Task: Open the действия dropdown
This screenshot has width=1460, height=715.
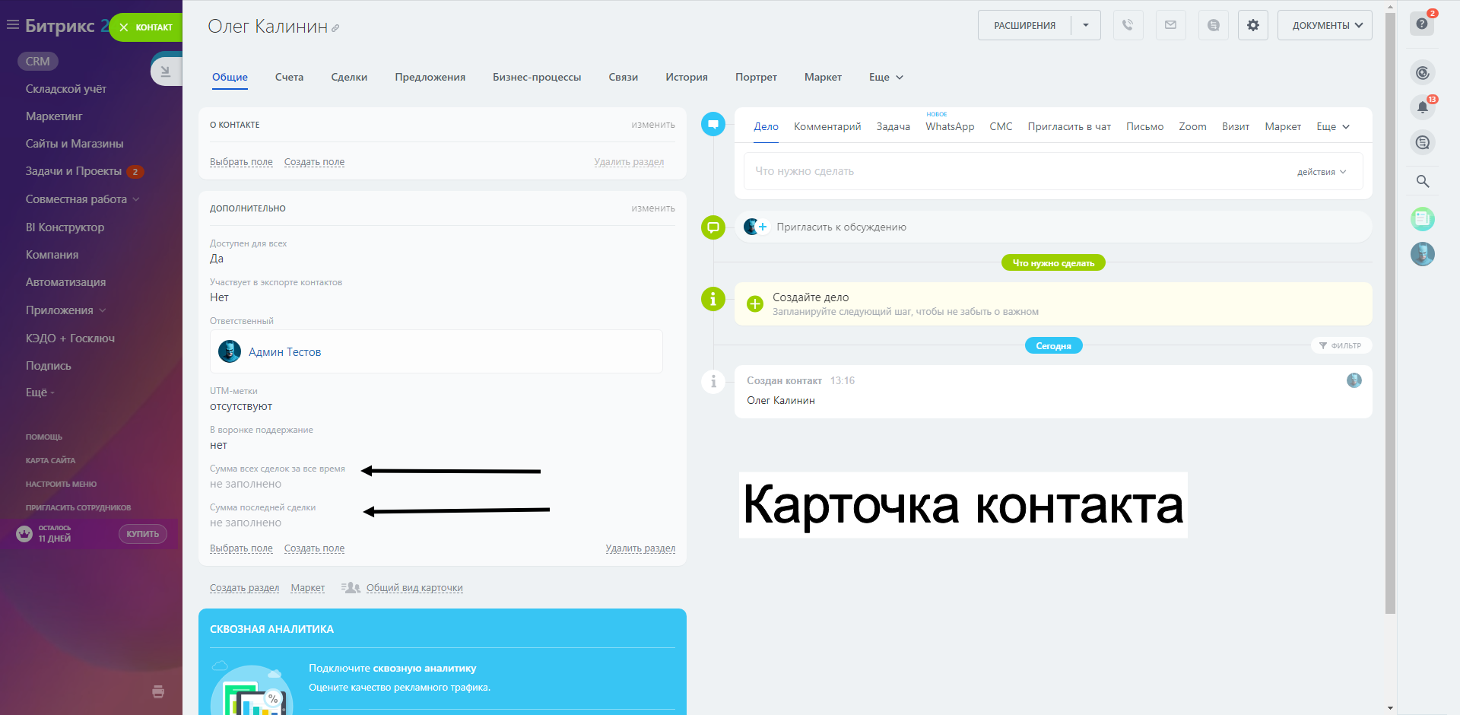Action: coord(1322,172)
